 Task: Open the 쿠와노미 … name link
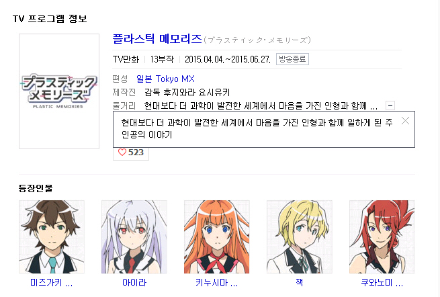(382, 282)
